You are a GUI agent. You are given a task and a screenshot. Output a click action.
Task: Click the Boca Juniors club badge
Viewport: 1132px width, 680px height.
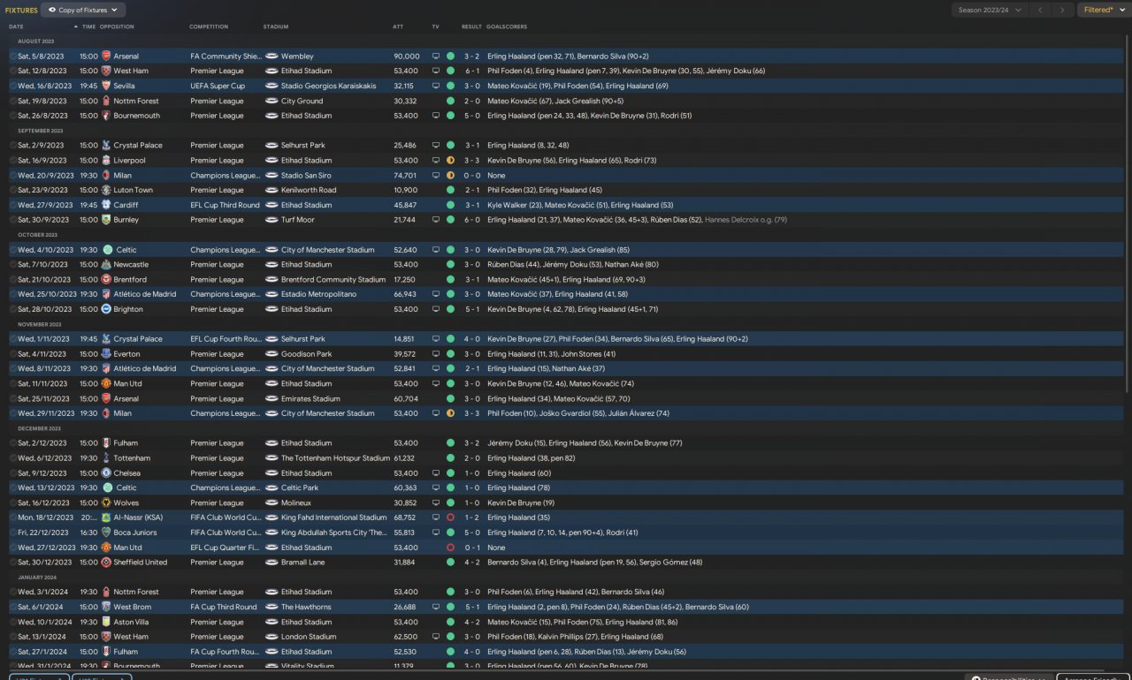pyautogui.click(x=106, y=533)
